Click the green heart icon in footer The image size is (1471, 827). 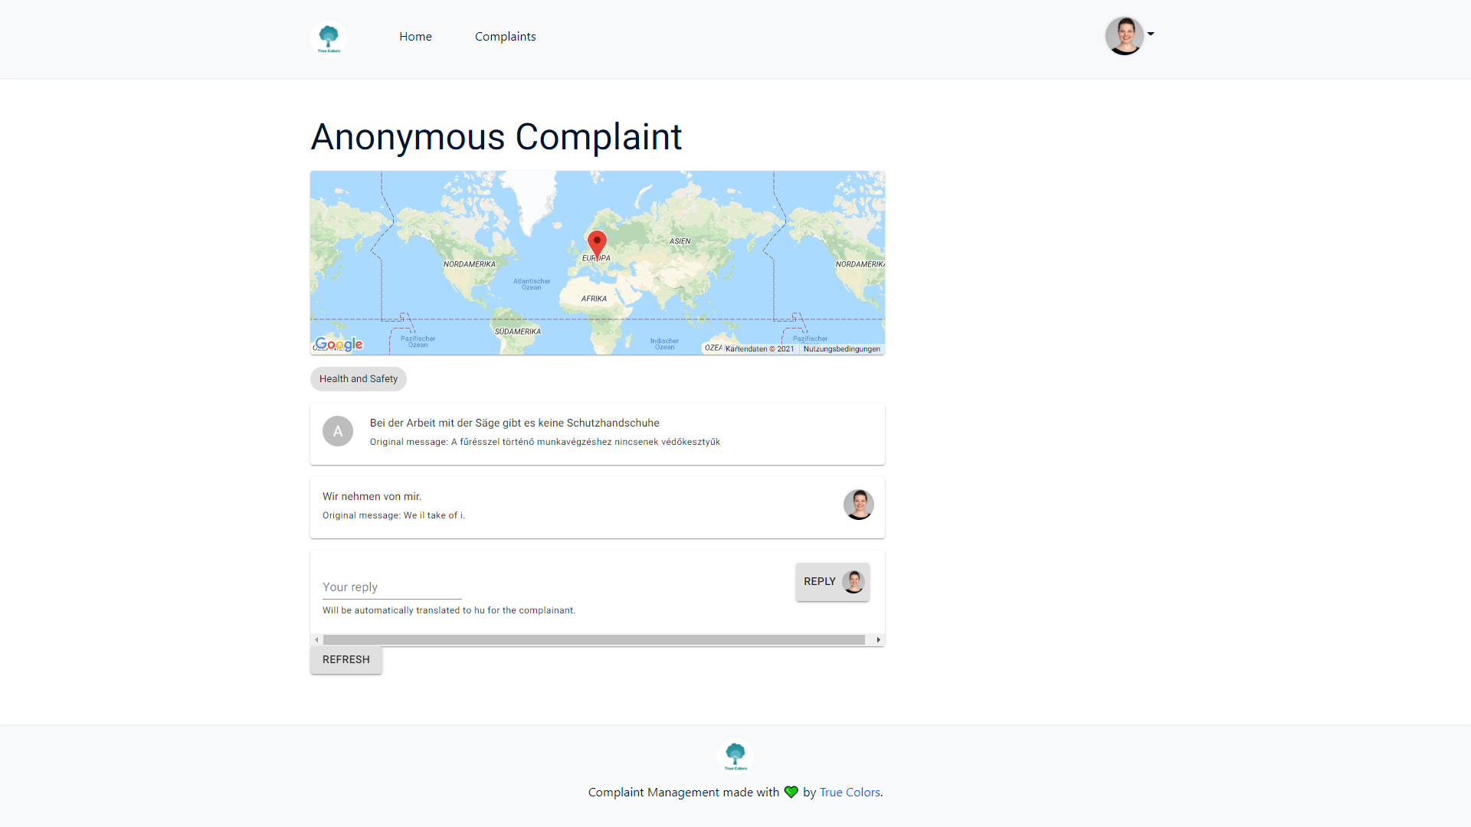(x=791, y=792)
